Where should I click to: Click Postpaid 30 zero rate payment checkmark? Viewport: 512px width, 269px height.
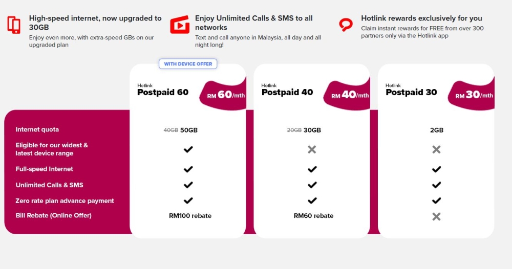436,200
